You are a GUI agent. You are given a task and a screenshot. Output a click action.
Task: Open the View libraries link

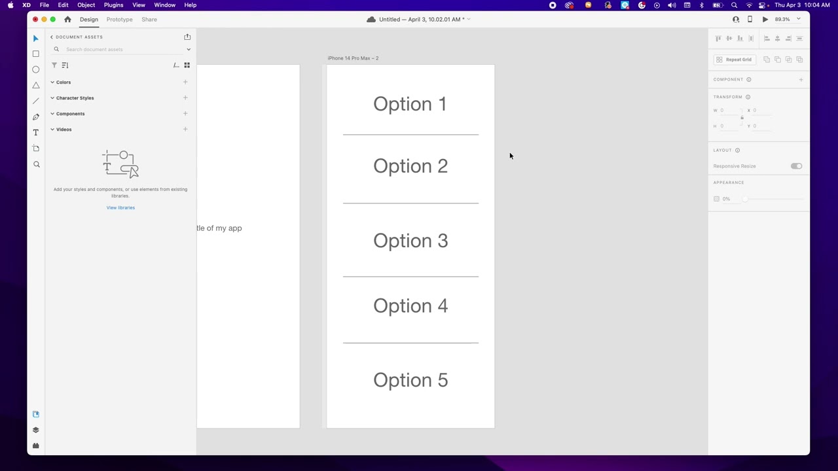point(120,207)
